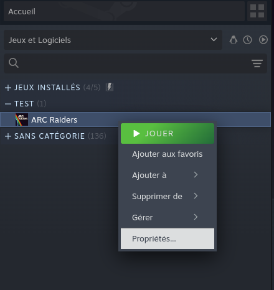Focus the library search field
The height and width of the screenshot is (290, 274).
click(x=135, y=63)
